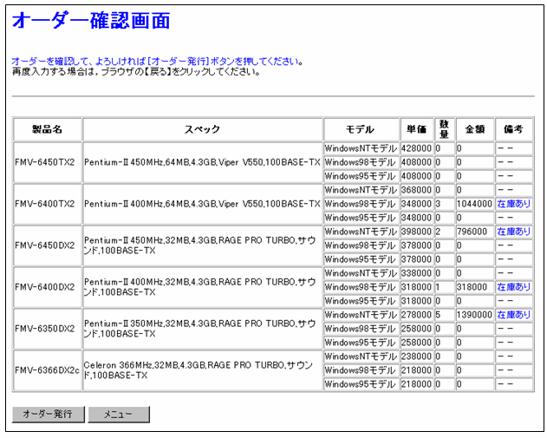Image resolution: width=547 pixels, height=438 pixels.
Task: Click unit price 278000
Action: click(416, 315)
